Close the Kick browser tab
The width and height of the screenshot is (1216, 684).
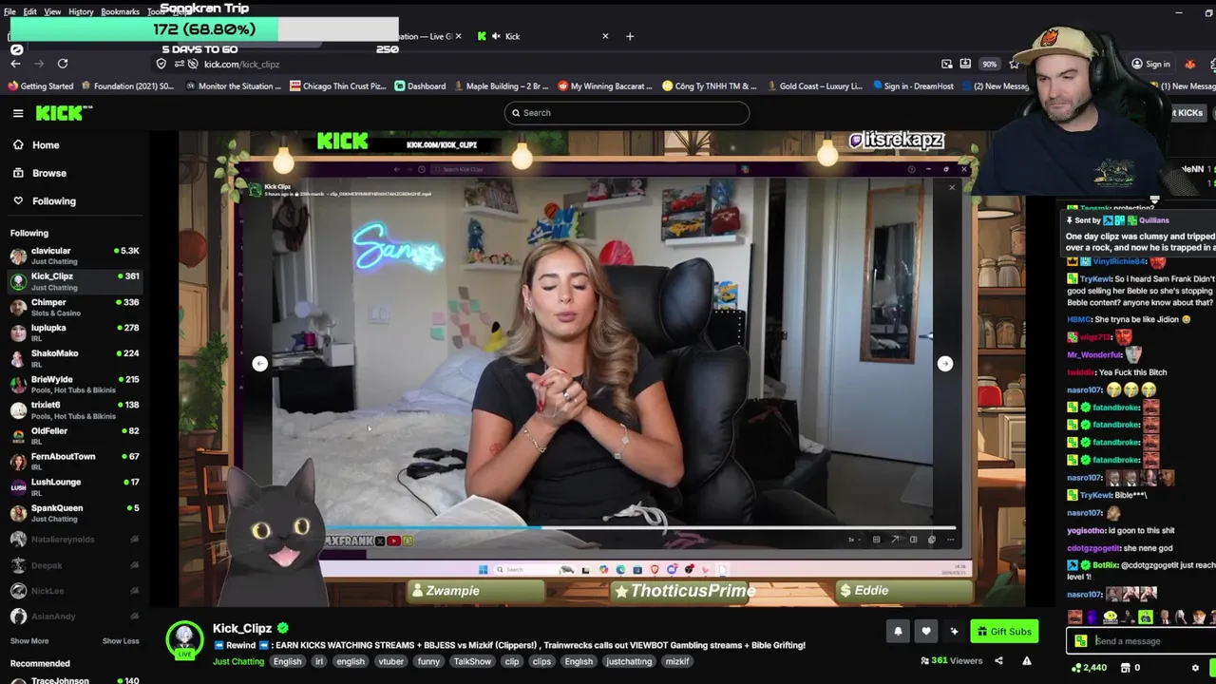click(x=605, y=36)
